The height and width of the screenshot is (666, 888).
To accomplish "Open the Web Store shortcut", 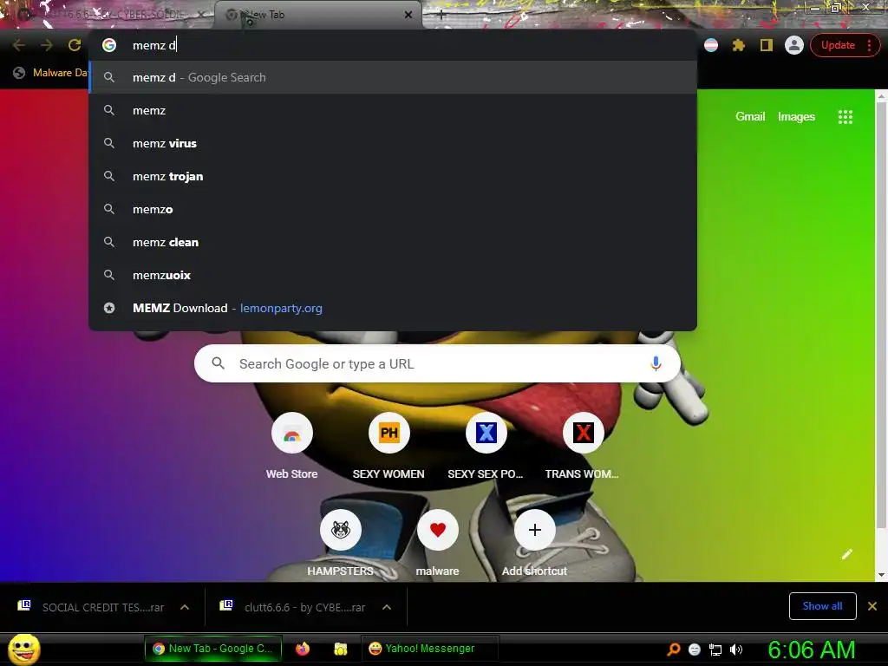I will point(291,447).
